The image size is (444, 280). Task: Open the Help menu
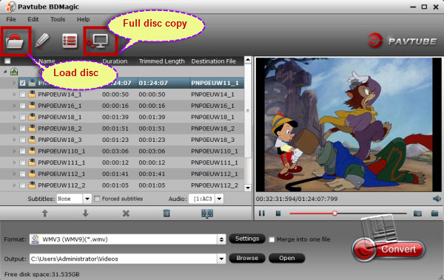[x=83, y=19]
